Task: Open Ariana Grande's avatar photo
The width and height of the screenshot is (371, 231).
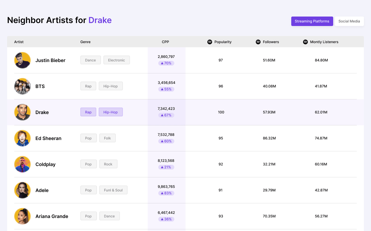Action: [22, 216]
